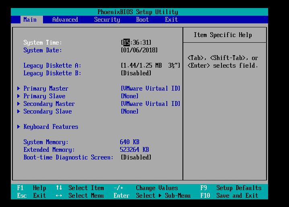Click the -/+ Change Values hint
Image resolution: width=289 pixels, height=207 pixels.
tap(146, 188)
